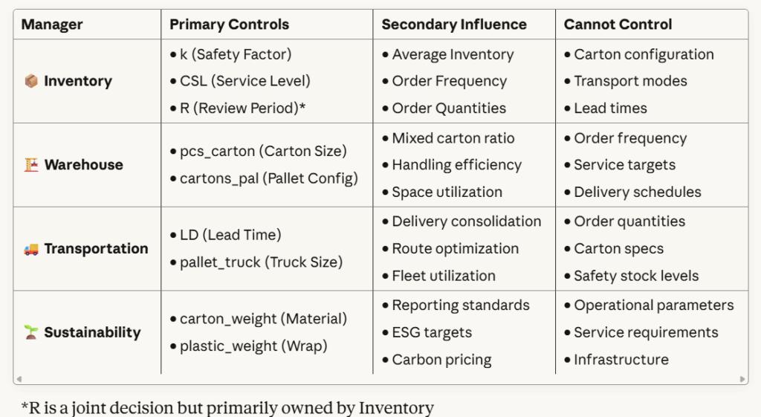Click the Carbon pricing bullet item
761x417 pixels.
click(441, 360)
